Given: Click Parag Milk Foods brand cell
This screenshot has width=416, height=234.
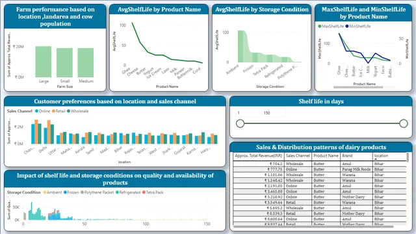Looking at the screenshot, I should [356, 169].
